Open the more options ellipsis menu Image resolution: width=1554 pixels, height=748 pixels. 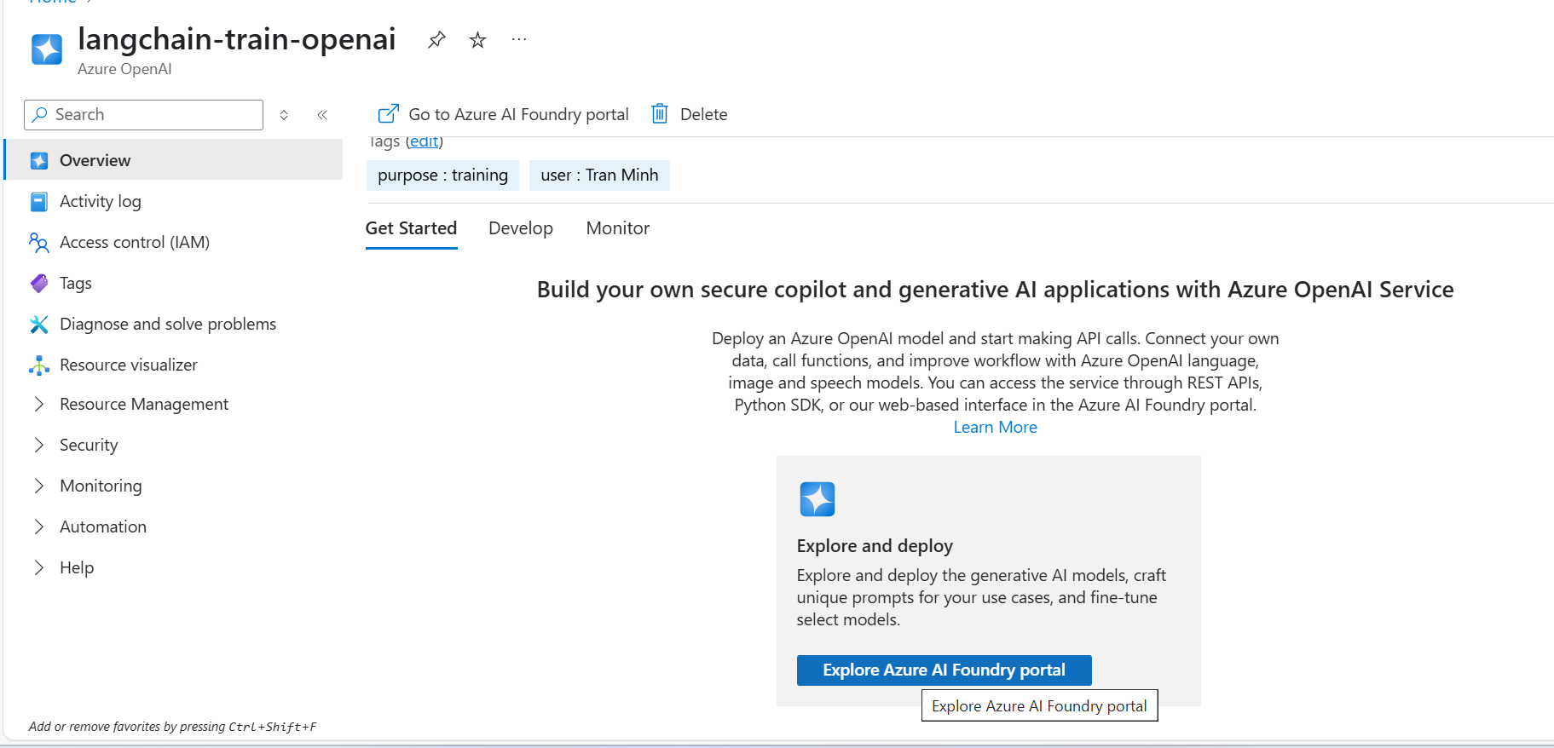[518, 40]
